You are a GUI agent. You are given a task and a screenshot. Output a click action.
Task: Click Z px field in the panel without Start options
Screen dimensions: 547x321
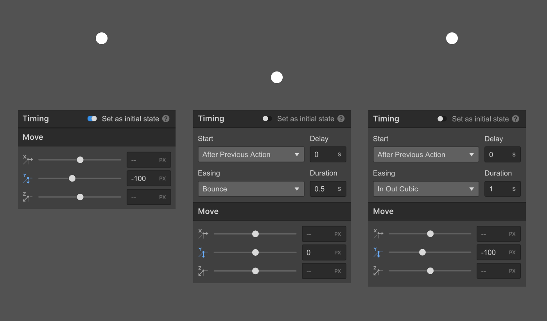tap(149, 197)
